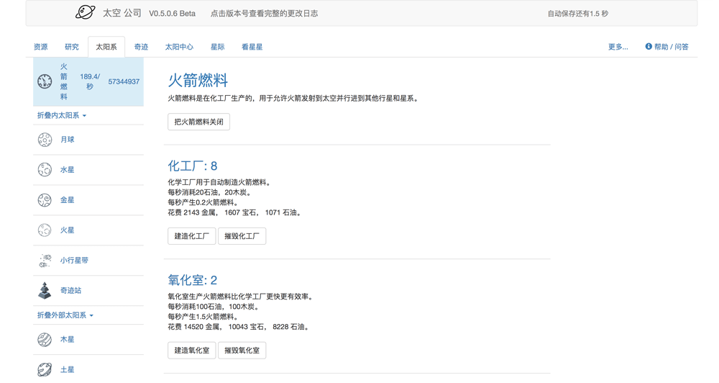This screenshot has width=719, height=383.
Task: Click the info icon beside 帮助 / 问答
Action: click(x=649, y=46)
